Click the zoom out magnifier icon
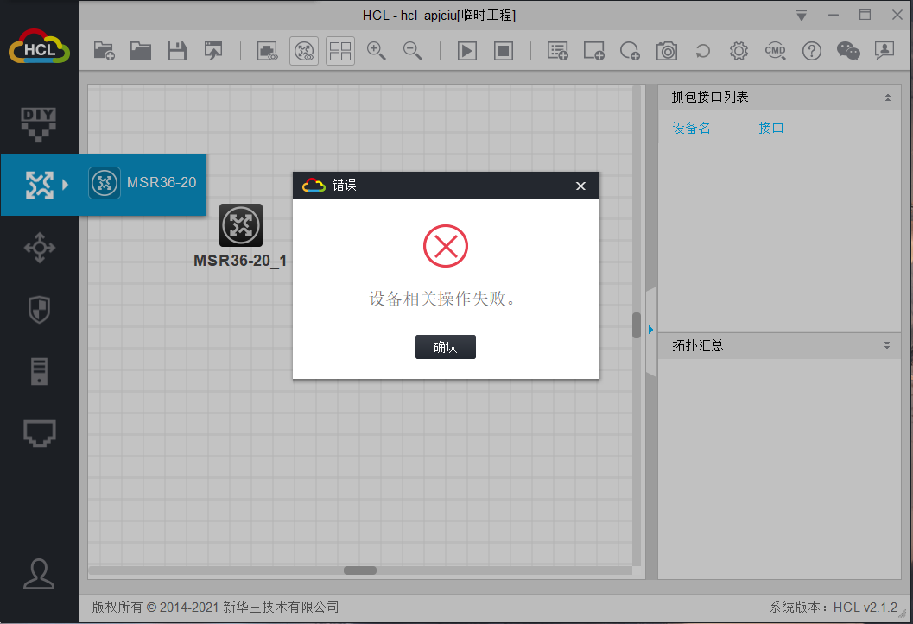Screen dimensions: 913x624 [412, 51]
